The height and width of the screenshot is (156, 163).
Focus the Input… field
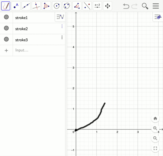[x=39, y=50]
